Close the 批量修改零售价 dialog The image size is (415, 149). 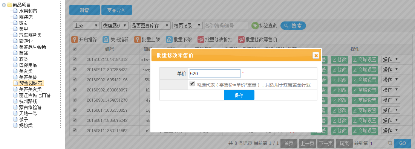316,55
